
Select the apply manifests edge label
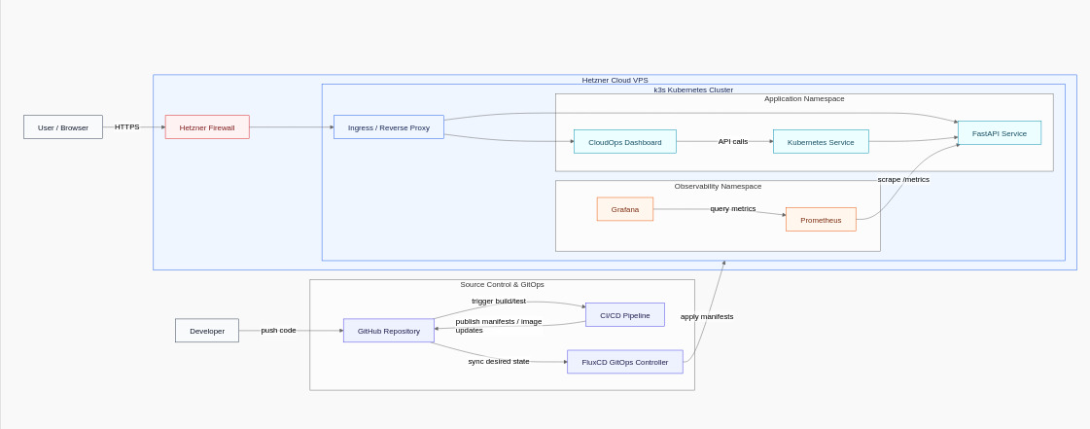tap(707, 316)
